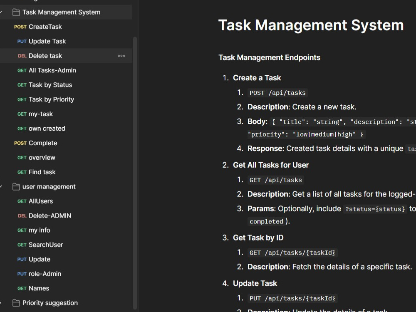Viewport: 416px width, 312px height.
Task: Select the Priority suggestion folder label
Action: (x=50, y=303)
